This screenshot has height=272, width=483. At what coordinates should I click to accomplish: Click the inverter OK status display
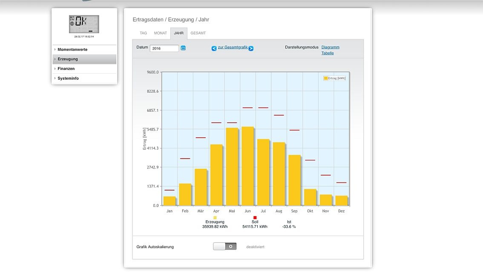pos(84,24)
